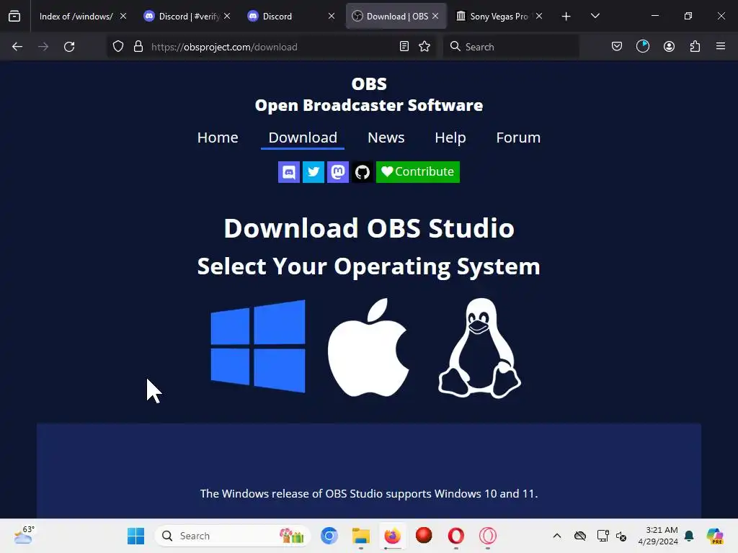Click the Windows 10 and 11 support text

tap(369, 494)
